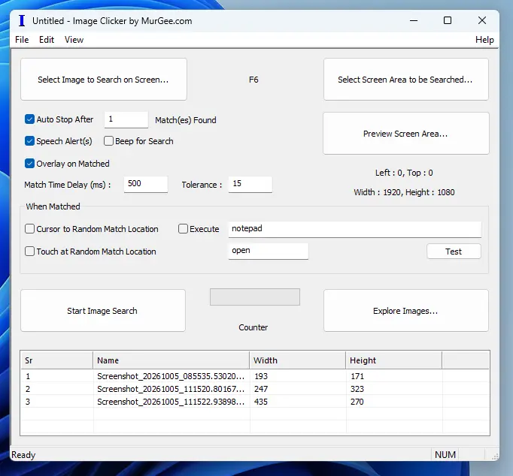513x476 pixels.
Task: Open the View menu
Action: pyautogui.click(x=74, y=40)
